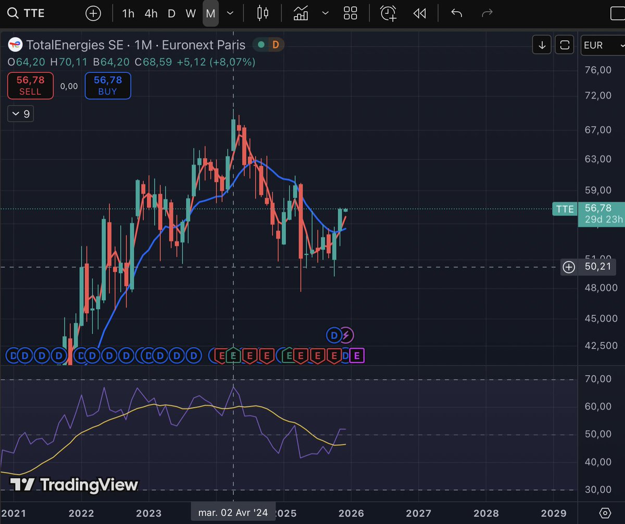This screenshot has height=524, width=625.
Task: Click the 67,00 price axis label
Action: [x=598, y=130]
